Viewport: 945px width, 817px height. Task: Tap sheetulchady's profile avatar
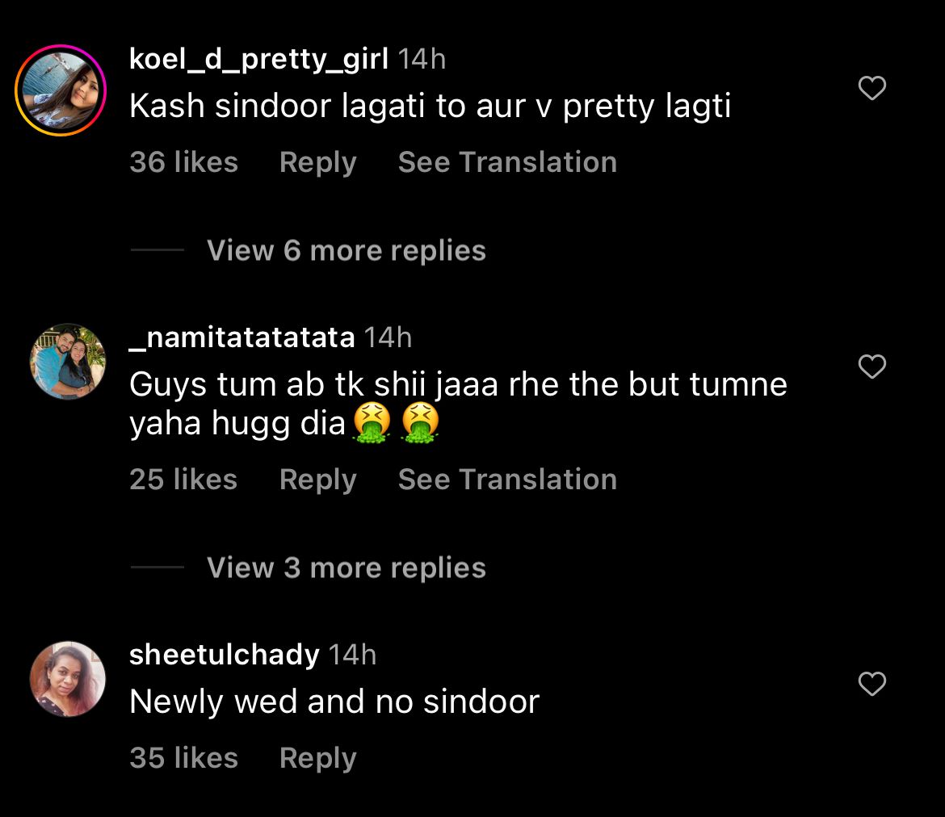pos(68,679)
